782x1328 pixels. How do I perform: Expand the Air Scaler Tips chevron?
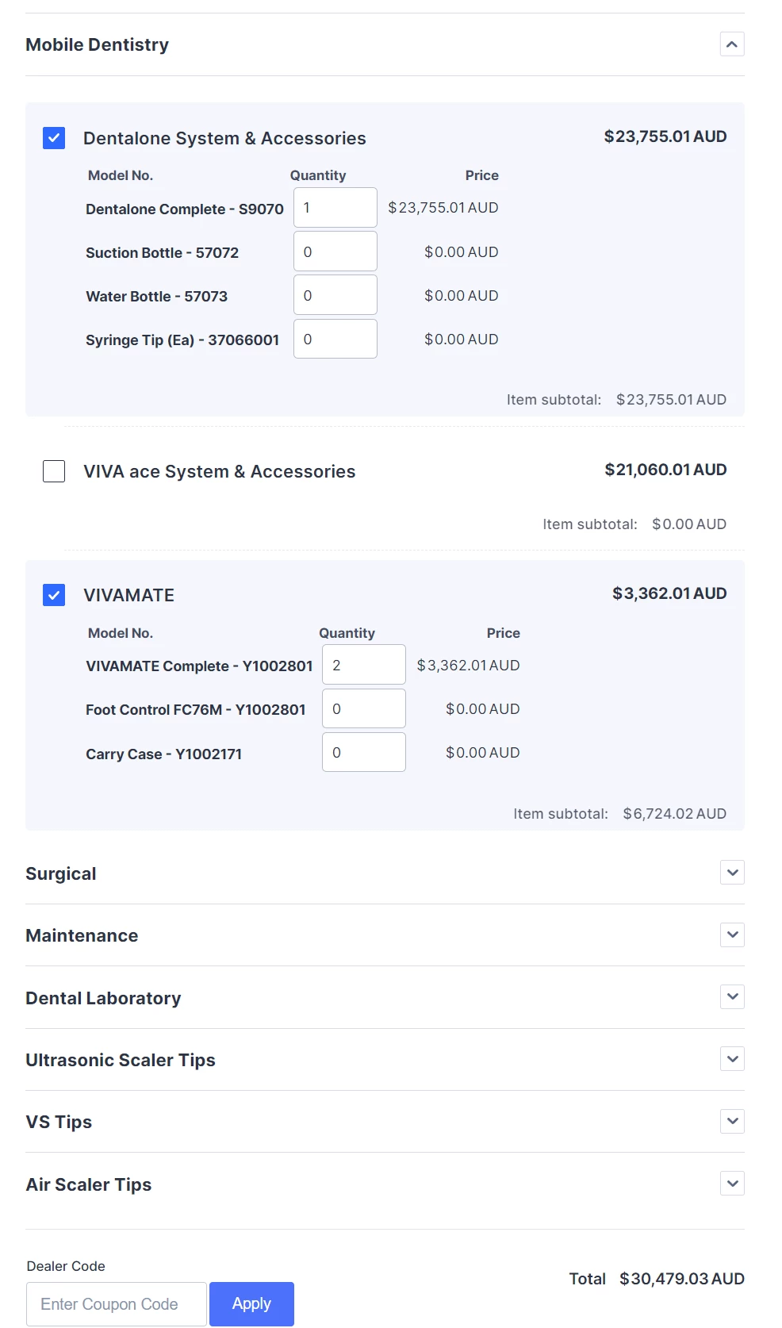[732, 1184]
